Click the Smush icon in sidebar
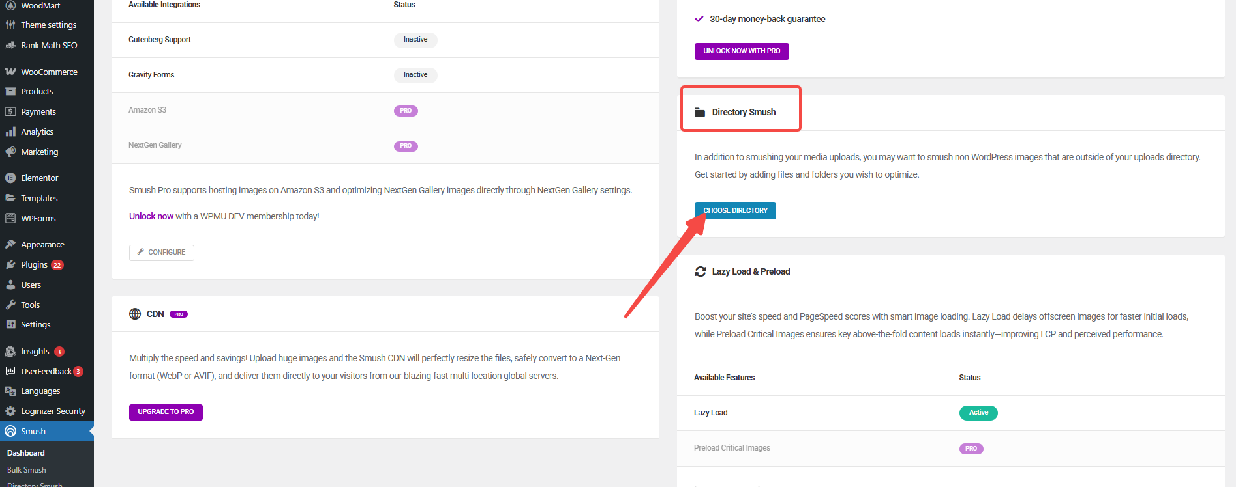 coord(10,431)
